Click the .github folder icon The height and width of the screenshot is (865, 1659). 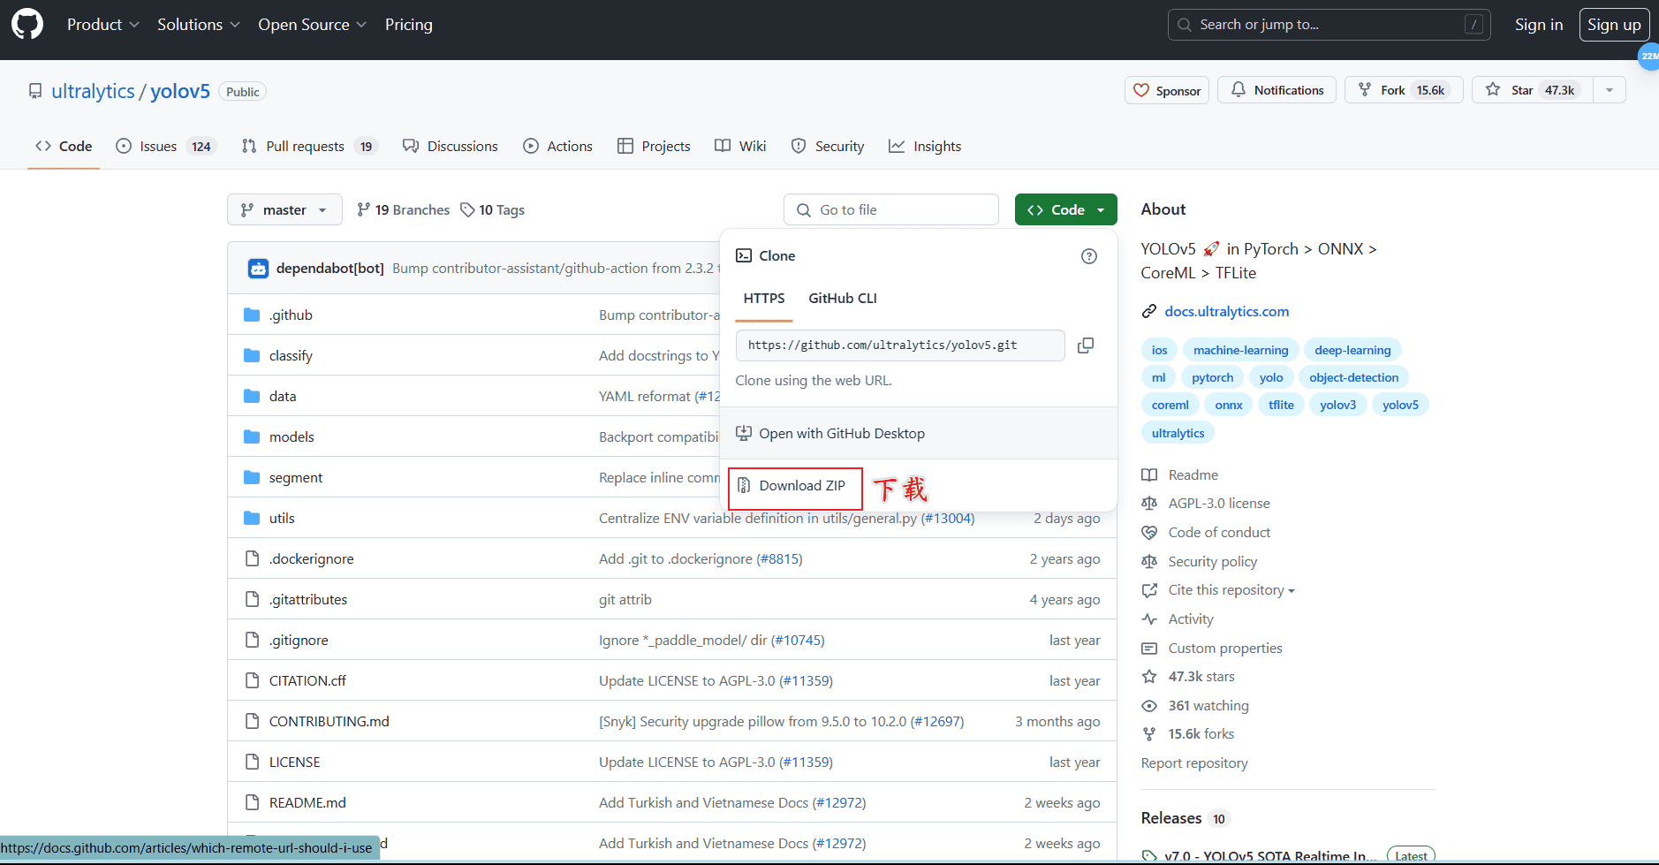pos(252,315)
